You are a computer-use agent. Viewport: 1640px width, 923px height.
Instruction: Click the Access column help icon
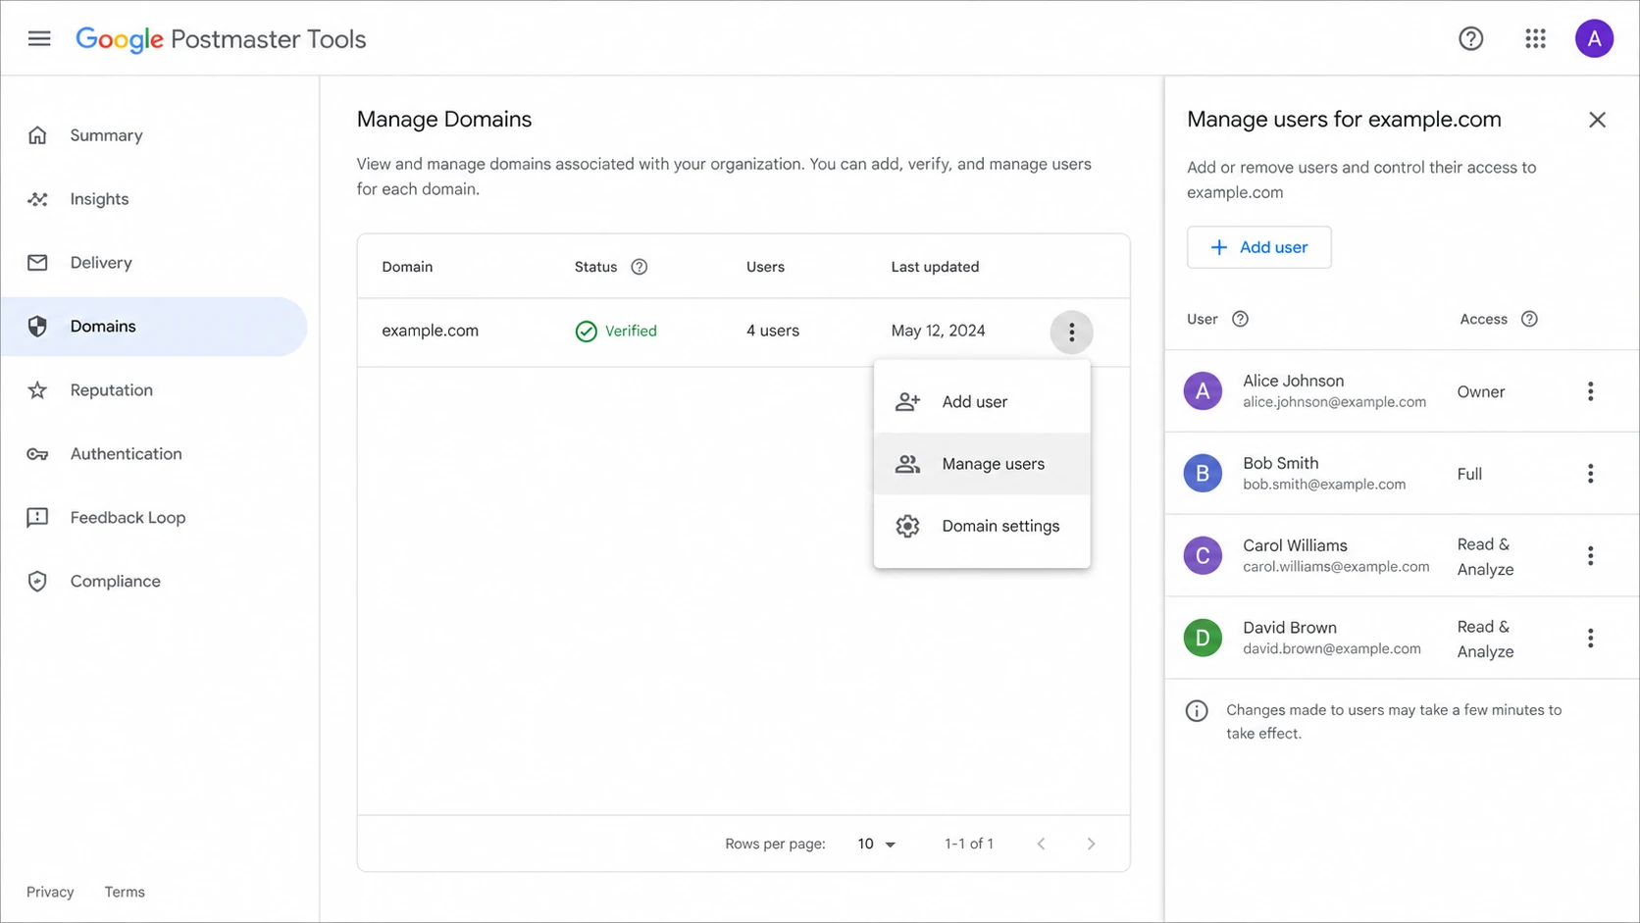click(1529, 319)
